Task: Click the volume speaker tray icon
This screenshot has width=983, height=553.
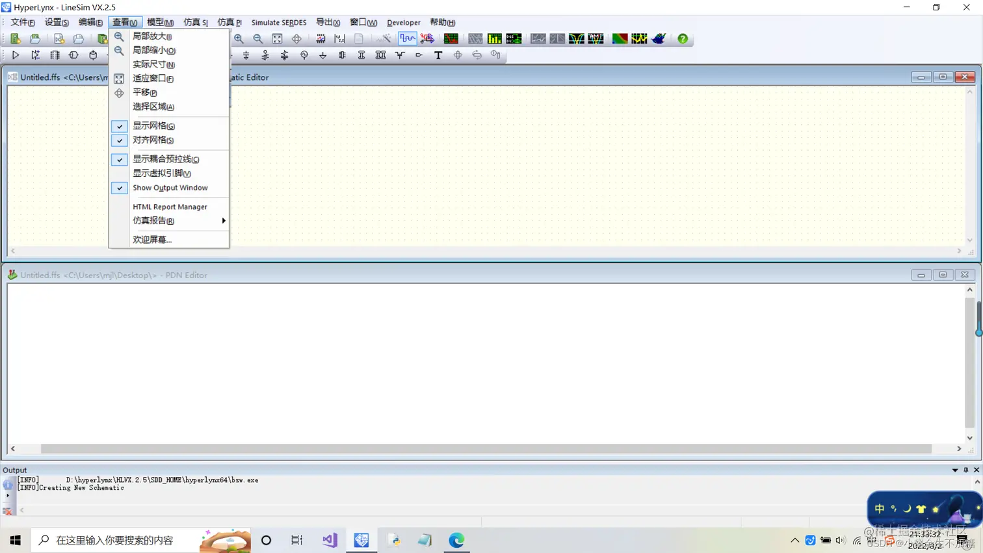Action: click(841, 540)
